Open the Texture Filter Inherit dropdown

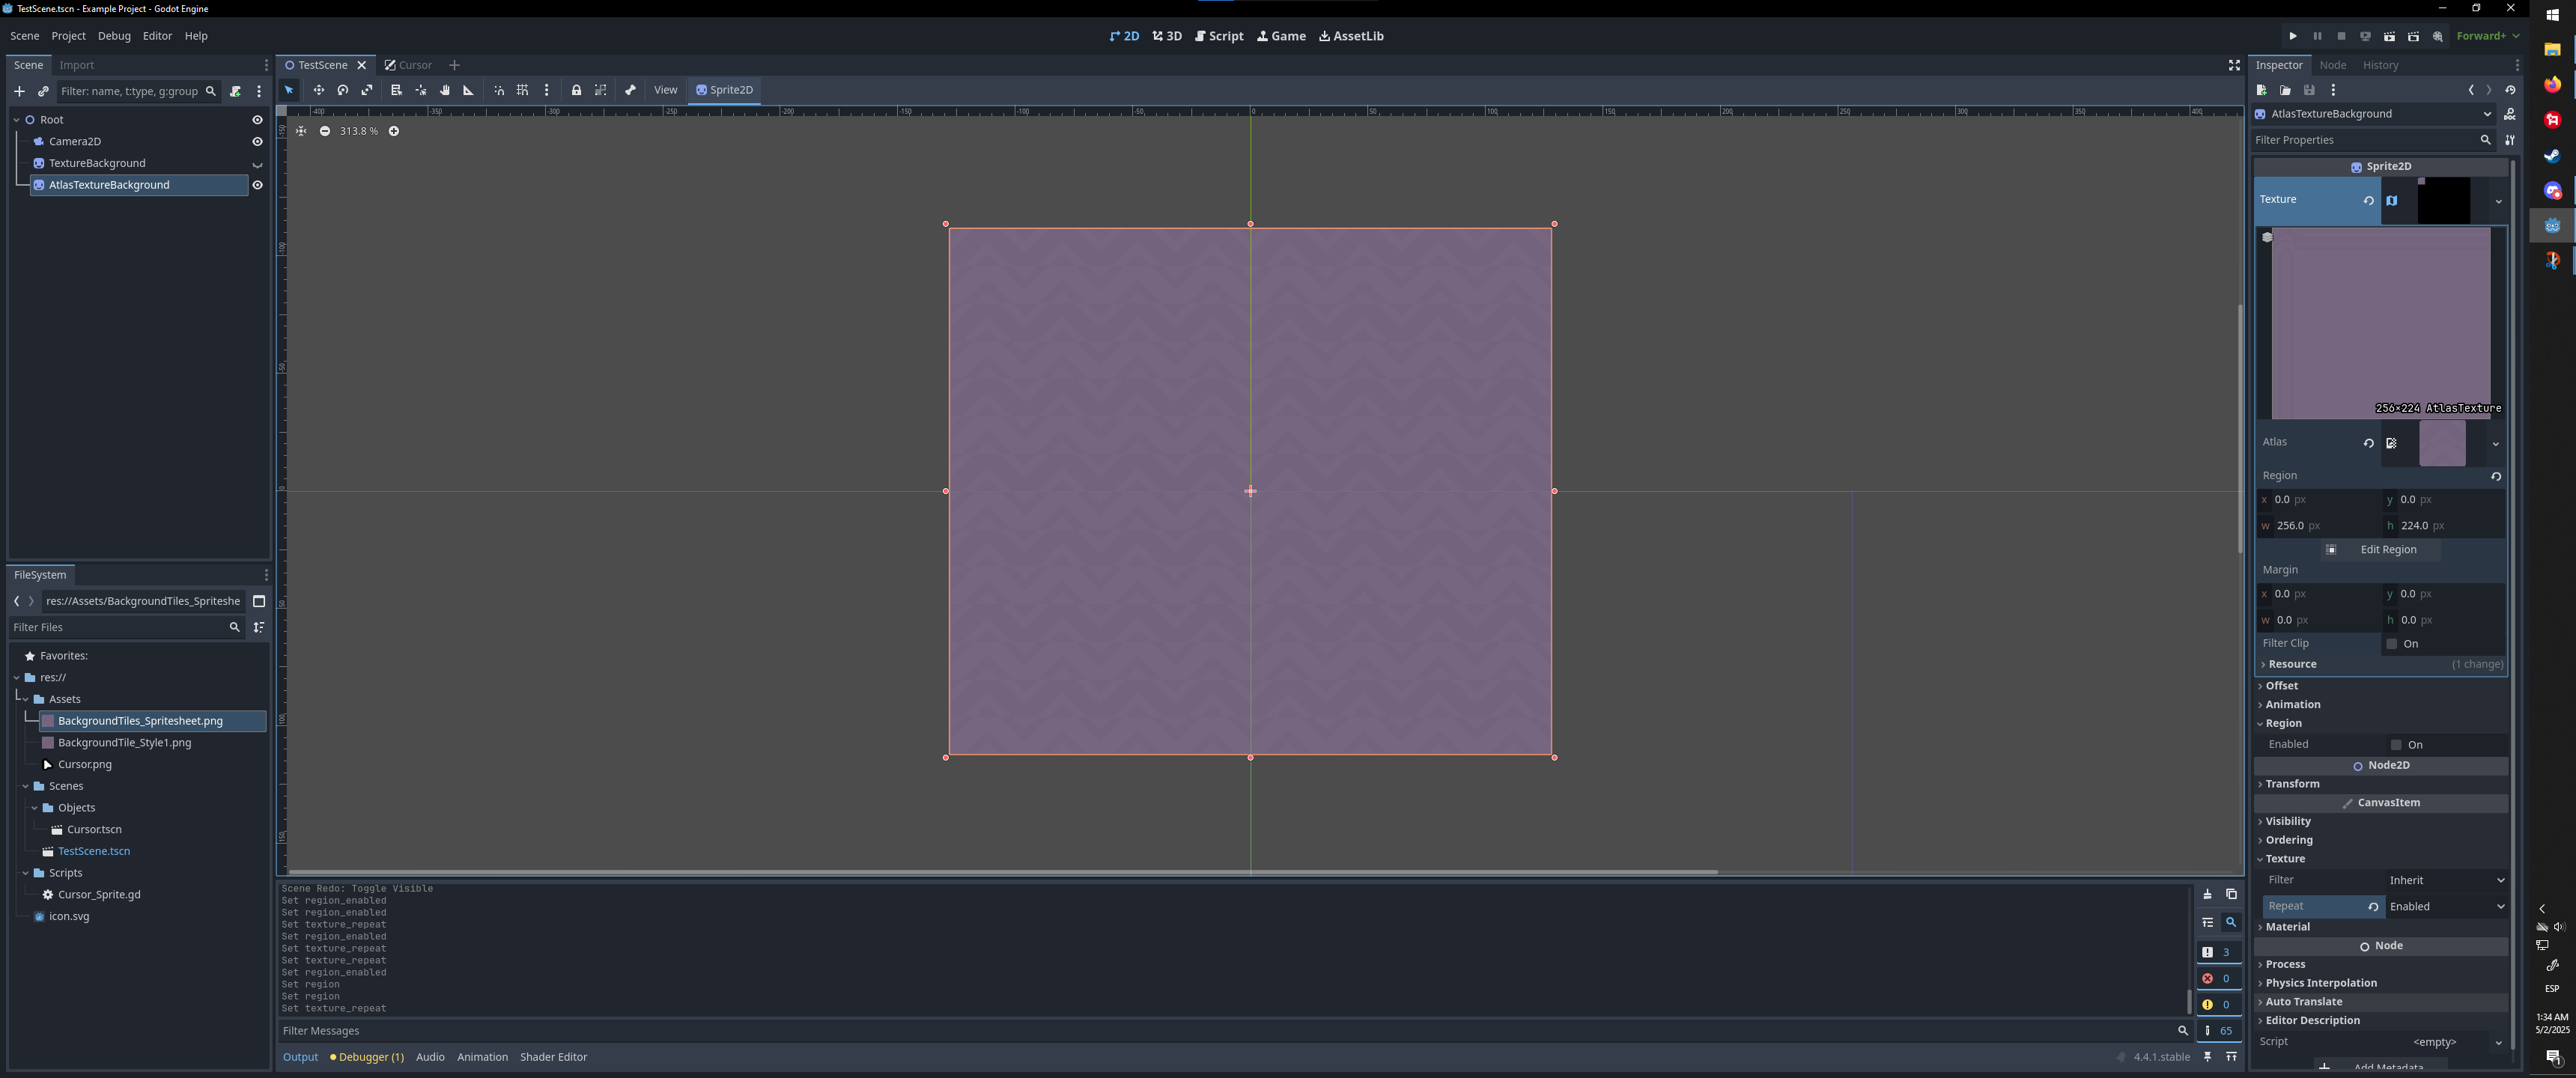point(2445,881)
